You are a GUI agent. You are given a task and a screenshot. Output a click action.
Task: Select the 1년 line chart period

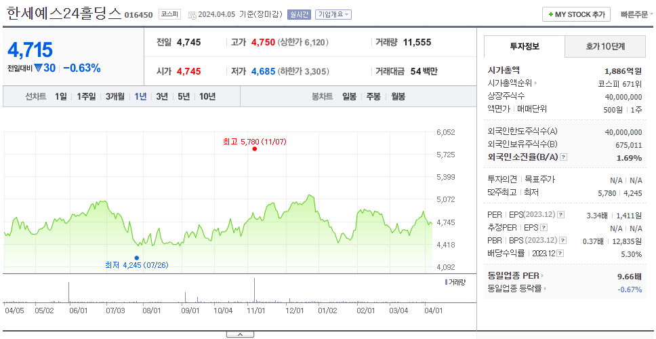140,97
